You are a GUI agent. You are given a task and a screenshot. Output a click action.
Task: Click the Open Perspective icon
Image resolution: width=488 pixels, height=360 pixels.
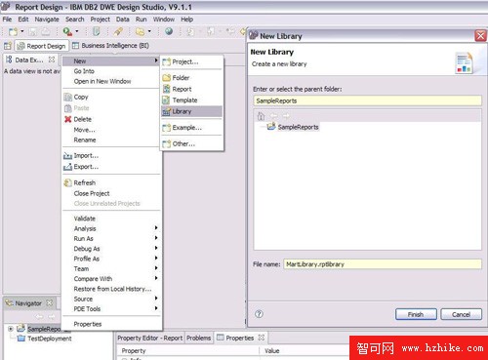pyautogui.click(x=8, y=46)
